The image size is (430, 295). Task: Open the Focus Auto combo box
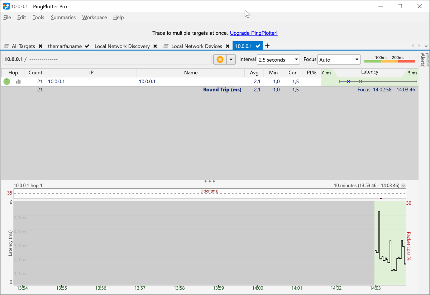click(x=339, y=60)
